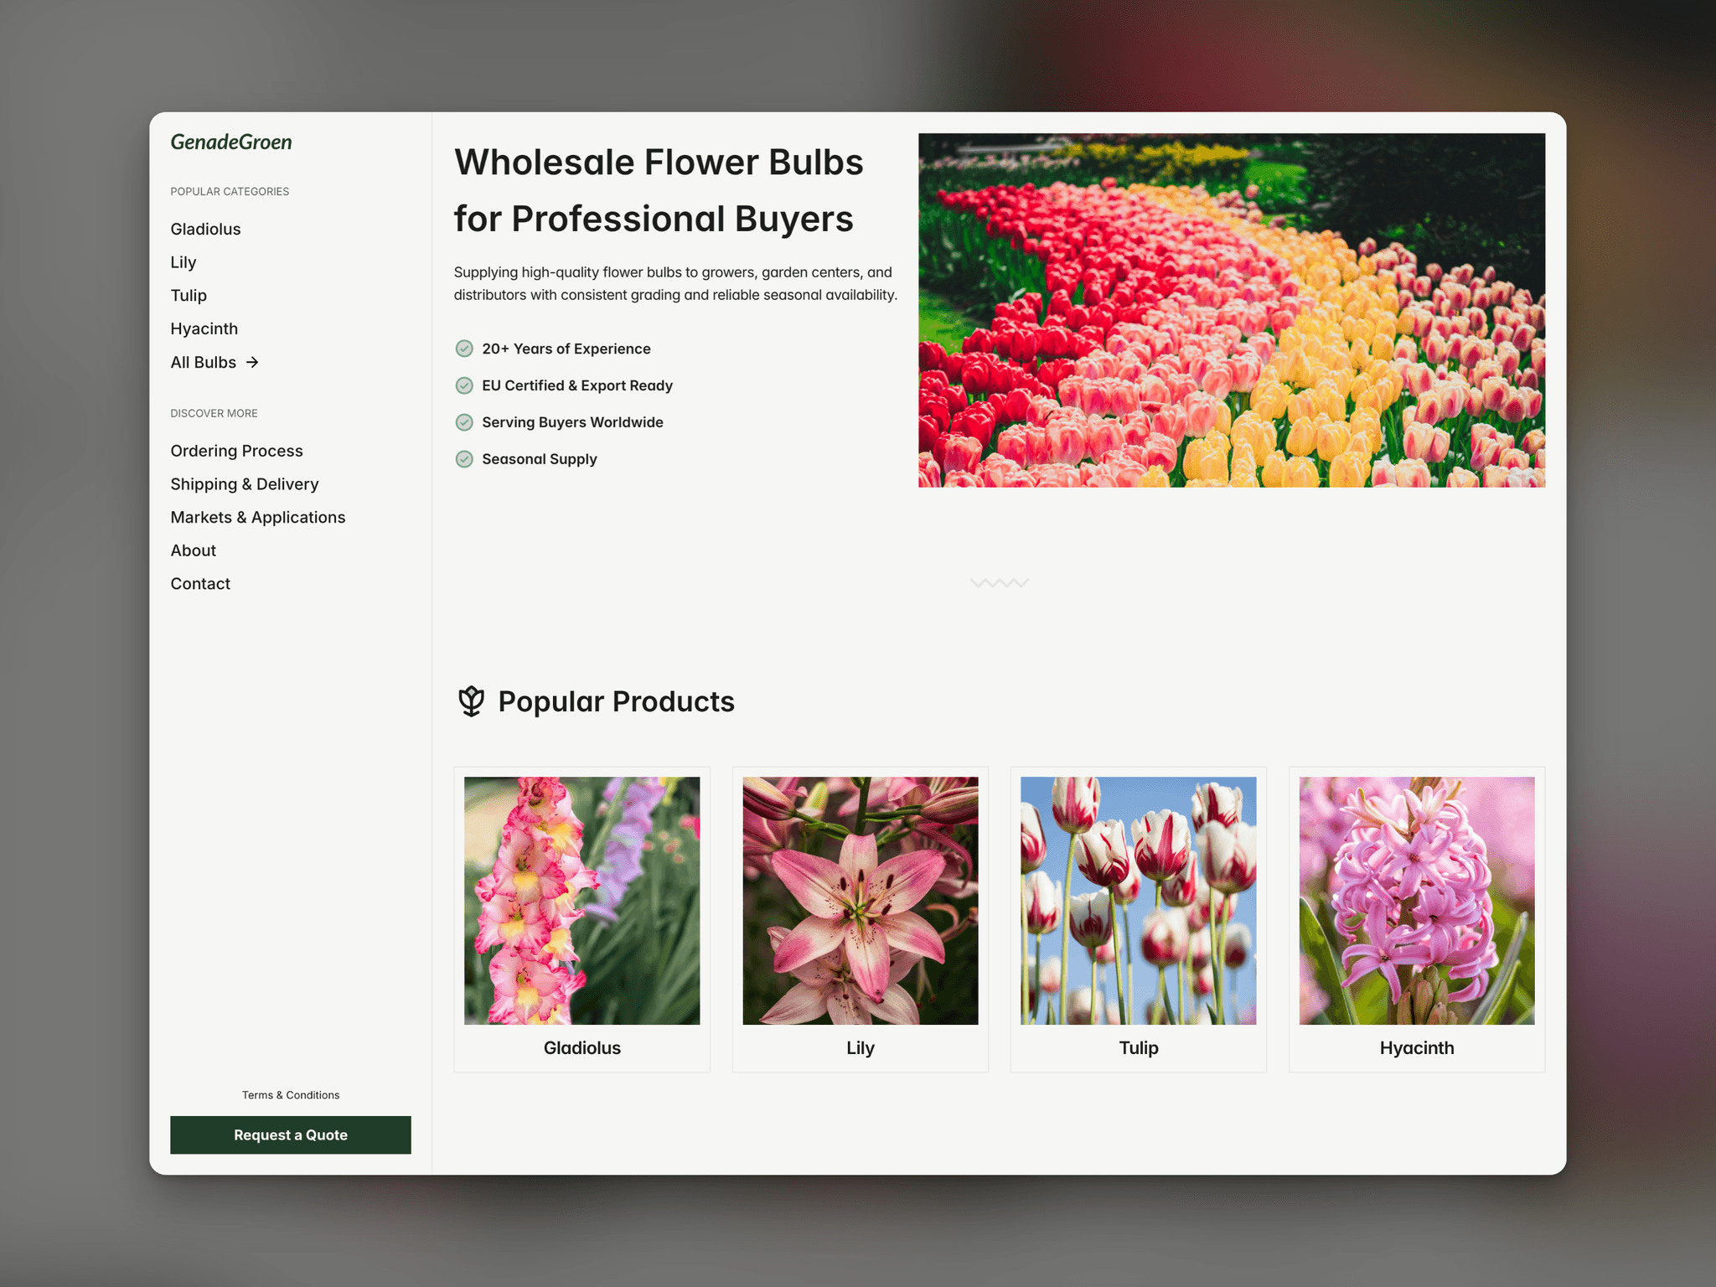Click the check icon for Seasonal Supply
Screen dimensions: 1716x1287
[464, 459]
